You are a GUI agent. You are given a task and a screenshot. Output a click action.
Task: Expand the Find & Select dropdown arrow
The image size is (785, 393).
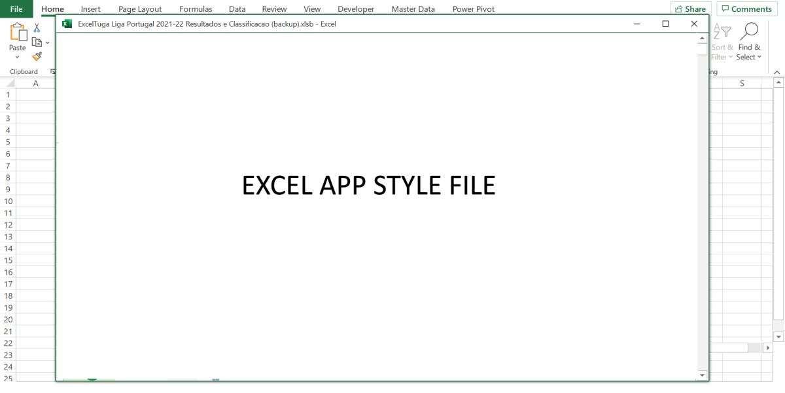pyautogui.click(x=759, y=58)
